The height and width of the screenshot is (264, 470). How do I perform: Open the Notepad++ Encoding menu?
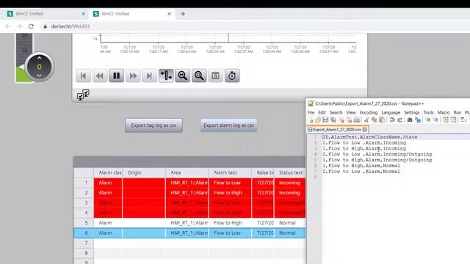click(369, 112)
